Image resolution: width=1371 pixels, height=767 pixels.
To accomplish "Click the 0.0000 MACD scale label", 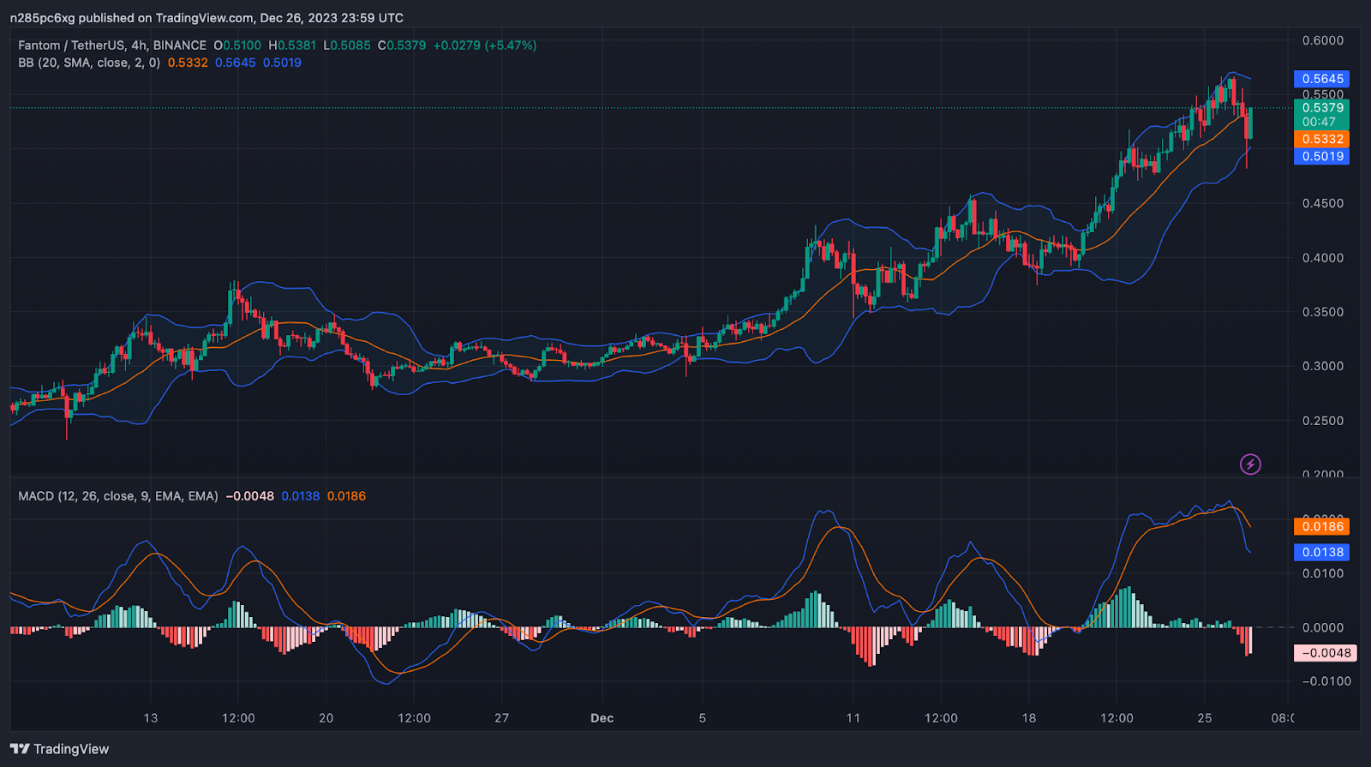I will click(x=1323, y=627).
